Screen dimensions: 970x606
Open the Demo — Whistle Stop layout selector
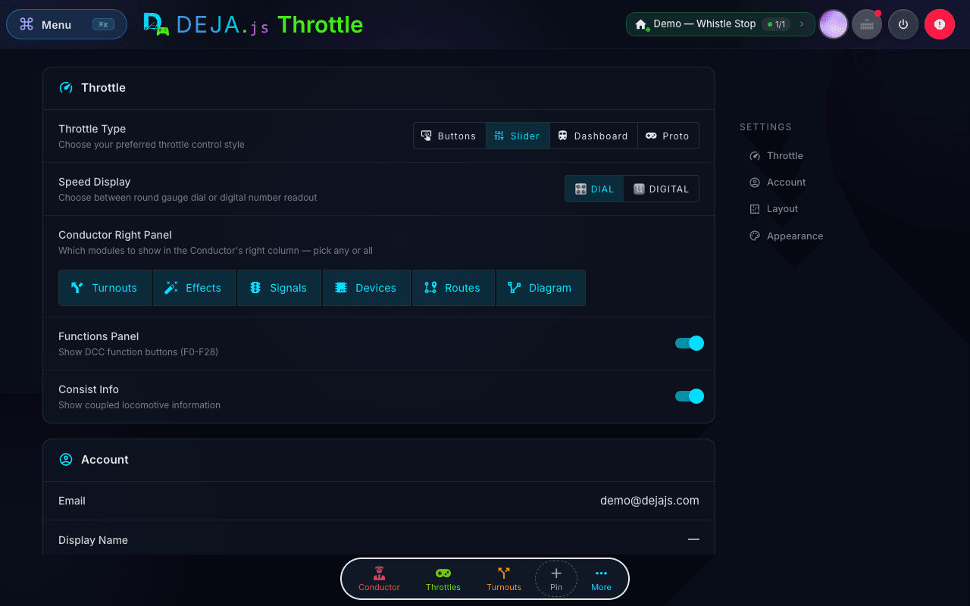pyautogui.click(x=720, y=24)
